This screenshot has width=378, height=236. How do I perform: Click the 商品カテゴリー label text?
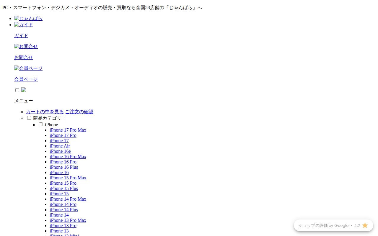tap(50, 118)
